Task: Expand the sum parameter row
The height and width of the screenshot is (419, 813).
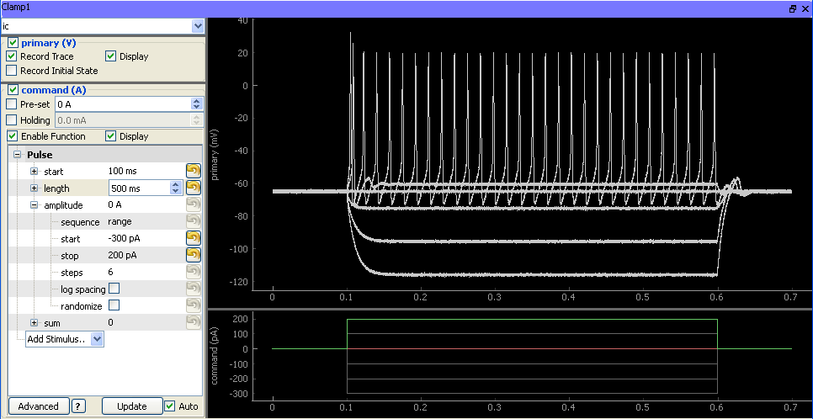Action: tap(35, 322)
